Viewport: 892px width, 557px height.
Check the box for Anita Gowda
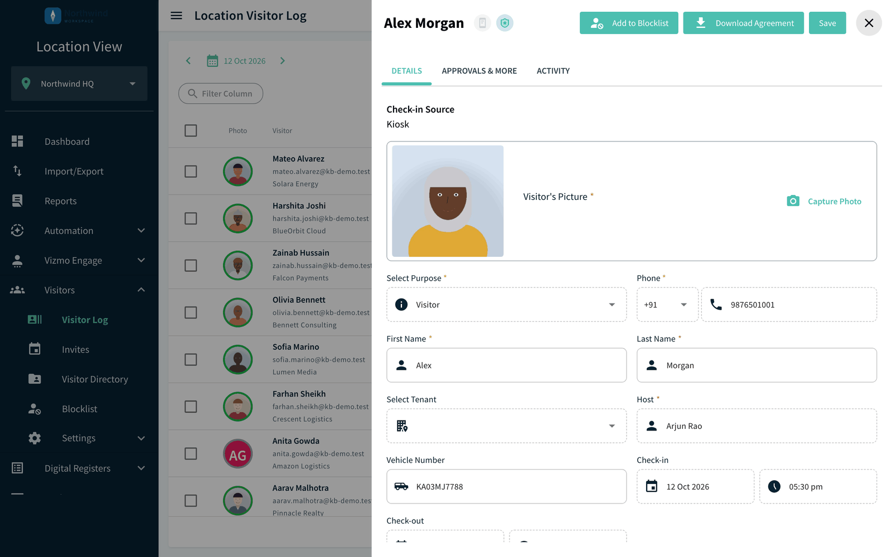[x=191, y=453]
